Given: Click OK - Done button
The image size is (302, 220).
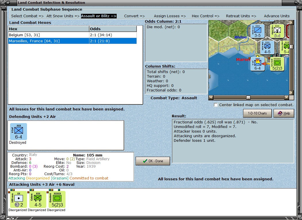Looking at the screenshot, I should click(x=153, y=161).
